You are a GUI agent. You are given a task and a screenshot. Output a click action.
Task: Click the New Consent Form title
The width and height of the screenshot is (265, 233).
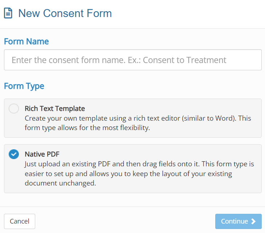[x=65, y=13]
